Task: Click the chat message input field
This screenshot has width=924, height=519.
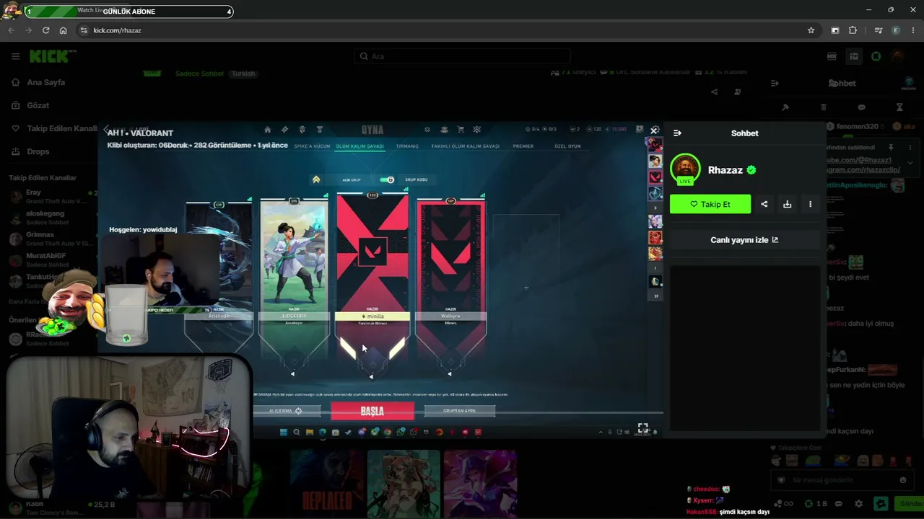Action: tap(841, 480)
